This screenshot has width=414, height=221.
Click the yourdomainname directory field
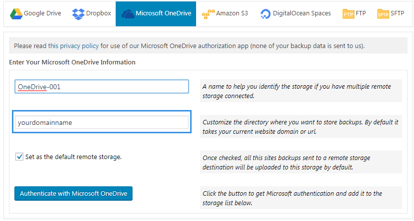click(102, 122)
